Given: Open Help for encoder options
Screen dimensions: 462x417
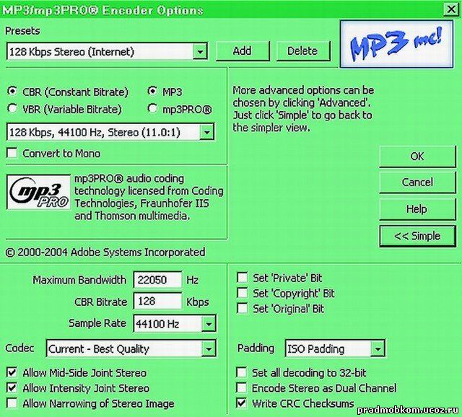Looking at the screenshot, I should (x=417, y=209).
